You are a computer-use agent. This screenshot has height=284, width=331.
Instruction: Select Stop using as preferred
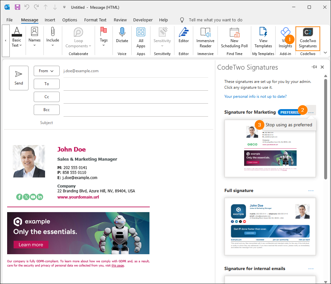pos(289,125)
